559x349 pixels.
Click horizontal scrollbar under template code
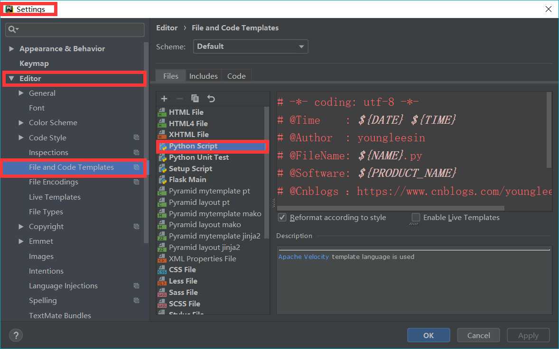391,208
